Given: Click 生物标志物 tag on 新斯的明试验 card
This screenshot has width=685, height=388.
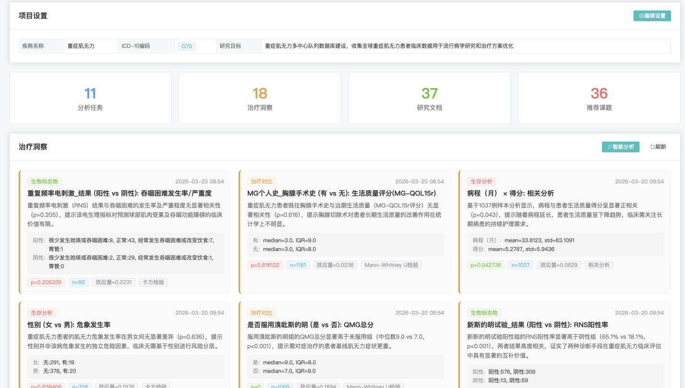Looking at the screenshot, I should pyautogui.click(x=484, y=313).
